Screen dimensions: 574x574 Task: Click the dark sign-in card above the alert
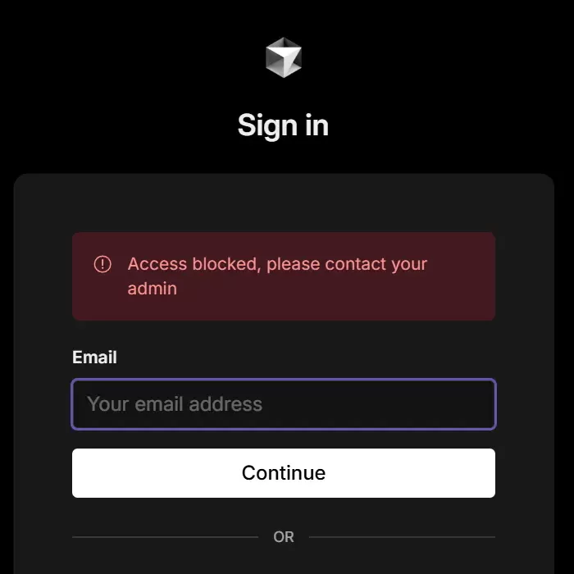click(x=284, y=203)
